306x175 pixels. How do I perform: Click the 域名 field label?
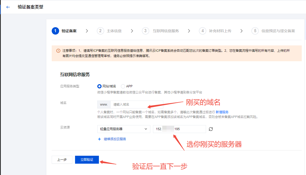(63, 103)
